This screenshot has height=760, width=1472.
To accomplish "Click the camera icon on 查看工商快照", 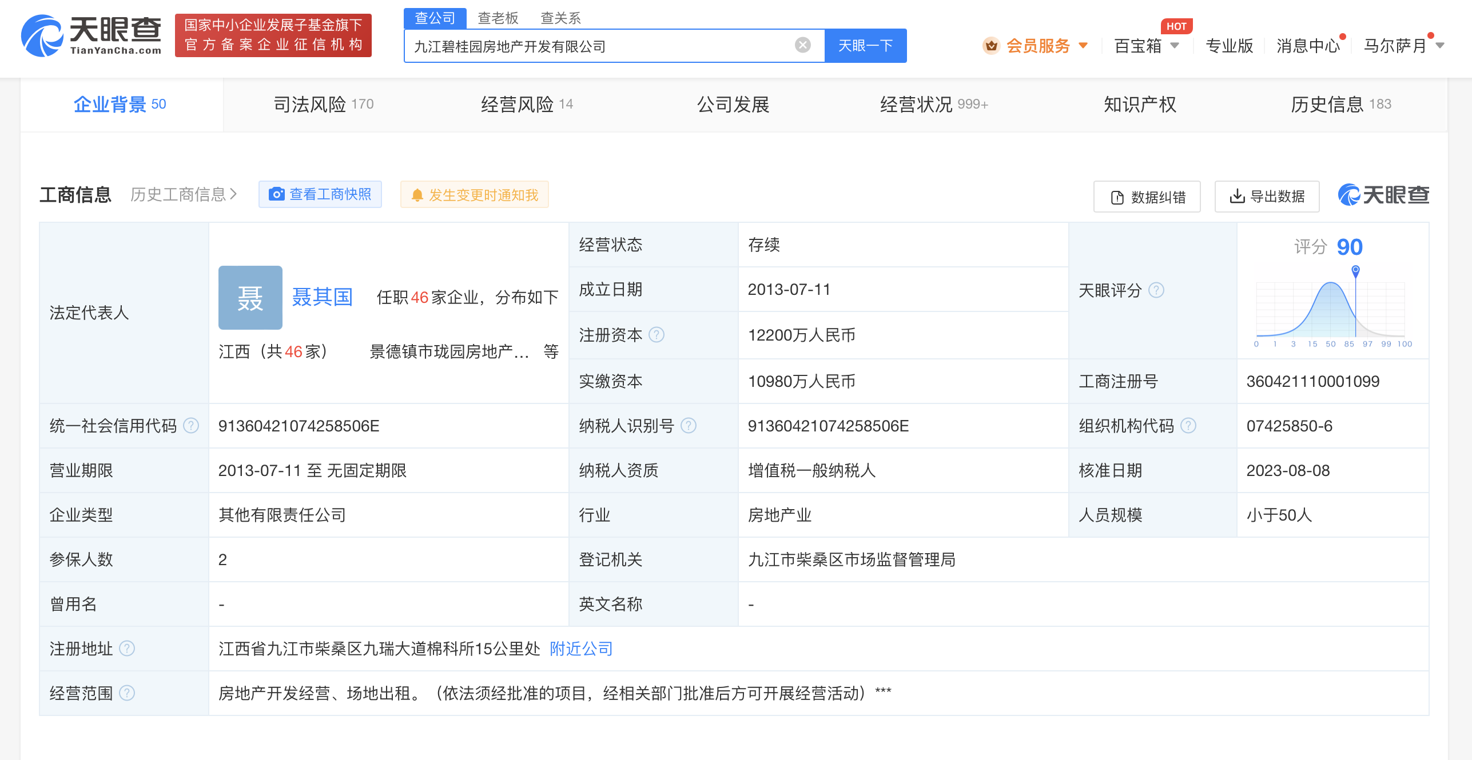I will click(277, 194).
